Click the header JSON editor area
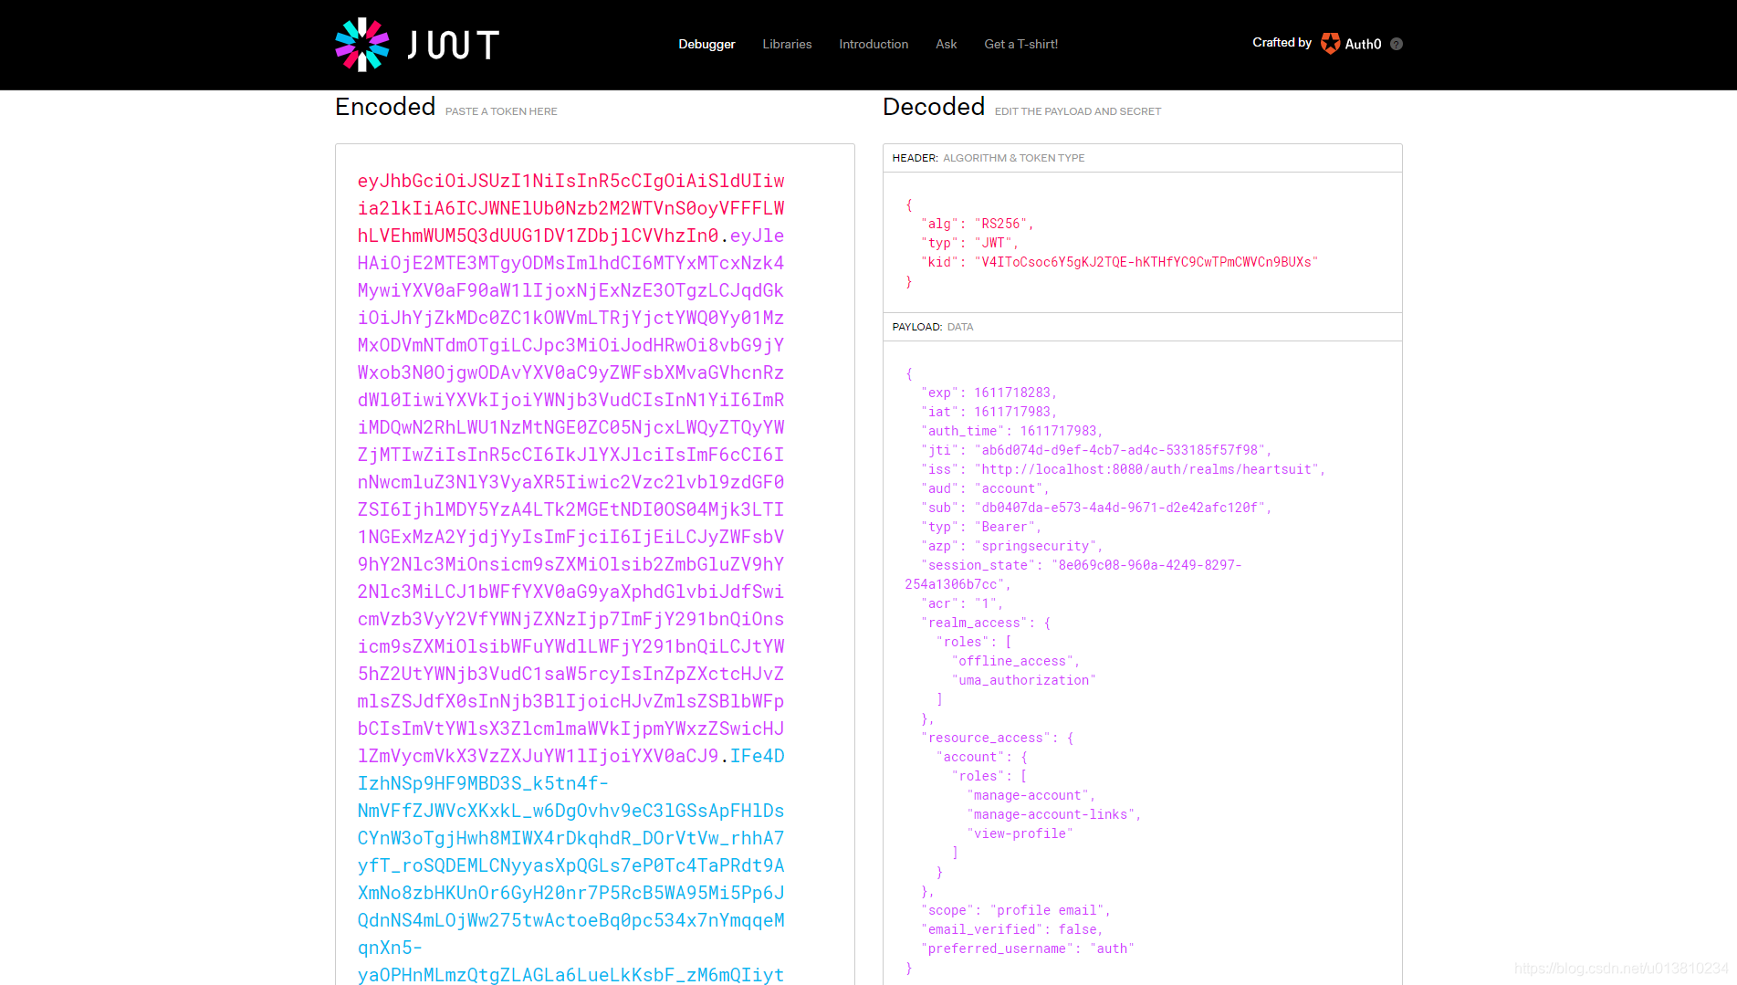 coord(1143,243)
